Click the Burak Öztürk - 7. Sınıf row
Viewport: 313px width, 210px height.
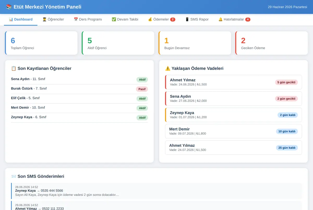[x=79, y=89]
